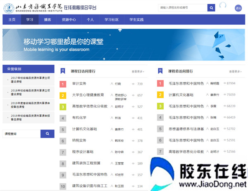The height and width of the screenshot is (191, 248).
Task: Click rank 4 badge beside 有机化学
Action: pyautogui.click(x=63, y=118)
